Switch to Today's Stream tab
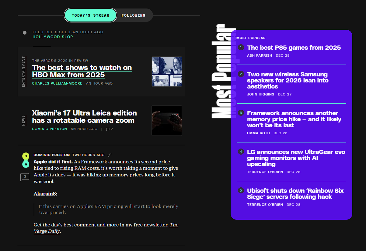 (90, 15)
